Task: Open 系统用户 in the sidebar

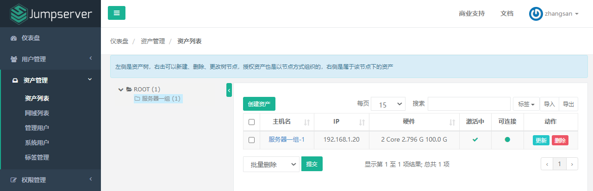Action: [37, 143]
